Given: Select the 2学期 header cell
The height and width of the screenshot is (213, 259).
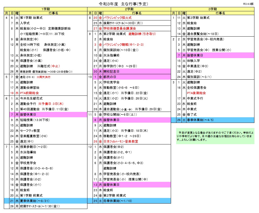Looking at the screenshot, I should pos(129,9).
